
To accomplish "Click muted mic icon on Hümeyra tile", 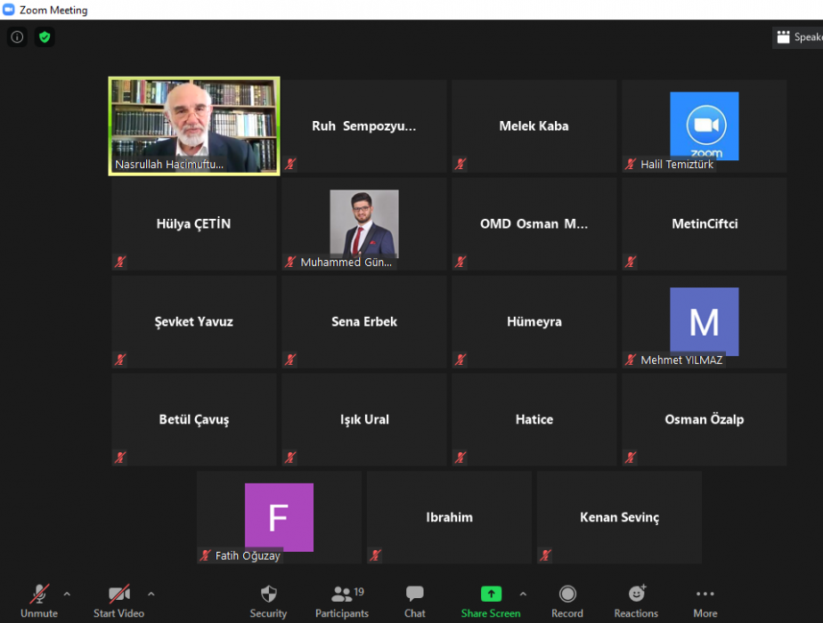I will (460, 360).
